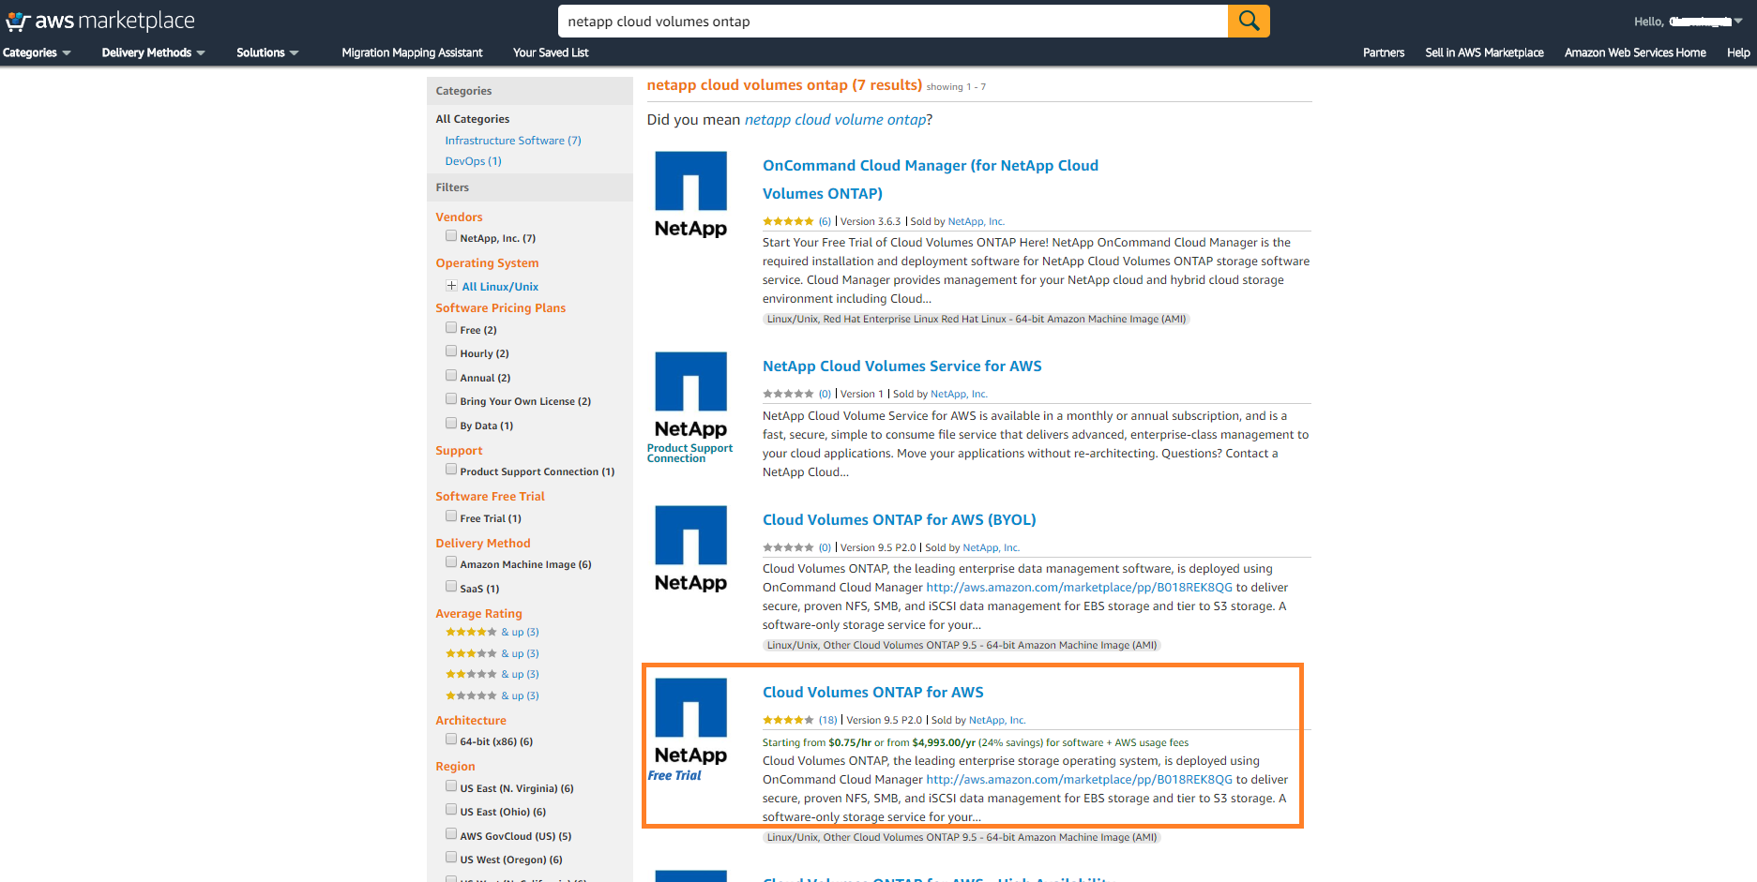Screen dimensions: 1757x882
Task: Expand the Solutions dropdown menu
Action: coord(267,53)
